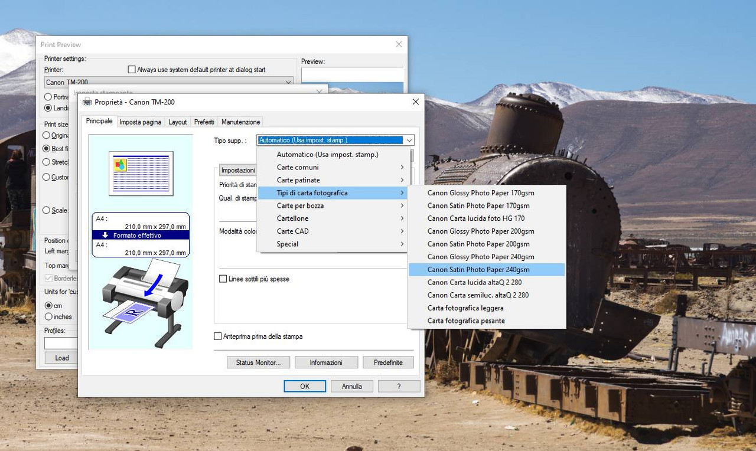This screenshot has width=756, height=451.
Task: Select the inches units radio button
Action: tap(49, 316)
